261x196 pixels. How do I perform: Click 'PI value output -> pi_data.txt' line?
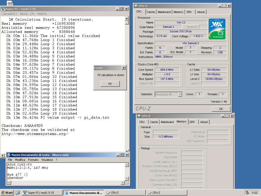coord(58,117)
